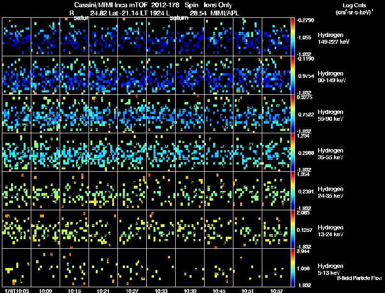This screenshot has height=293, width=385.
Task: Select the 10:15 Hydrogen 24-35 keV panel
Action: click(75, 191)
